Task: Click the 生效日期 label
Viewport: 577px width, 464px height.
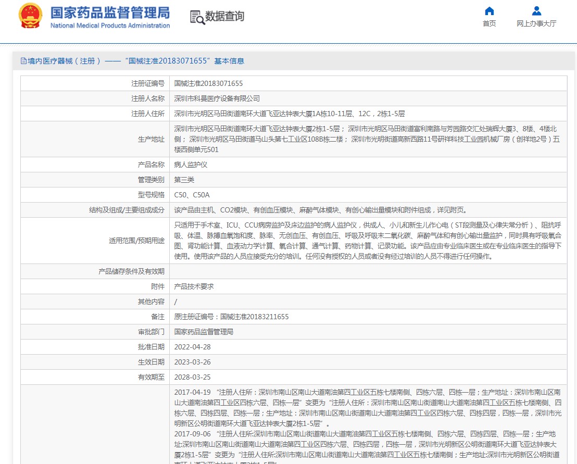Action: [x=151, y=362]
